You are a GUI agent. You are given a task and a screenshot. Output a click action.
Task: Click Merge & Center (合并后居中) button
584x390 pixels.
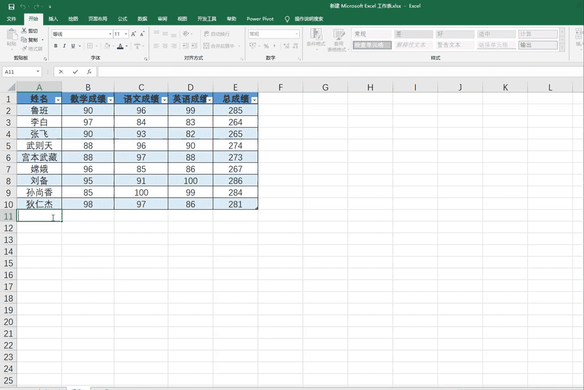point(218,46)
